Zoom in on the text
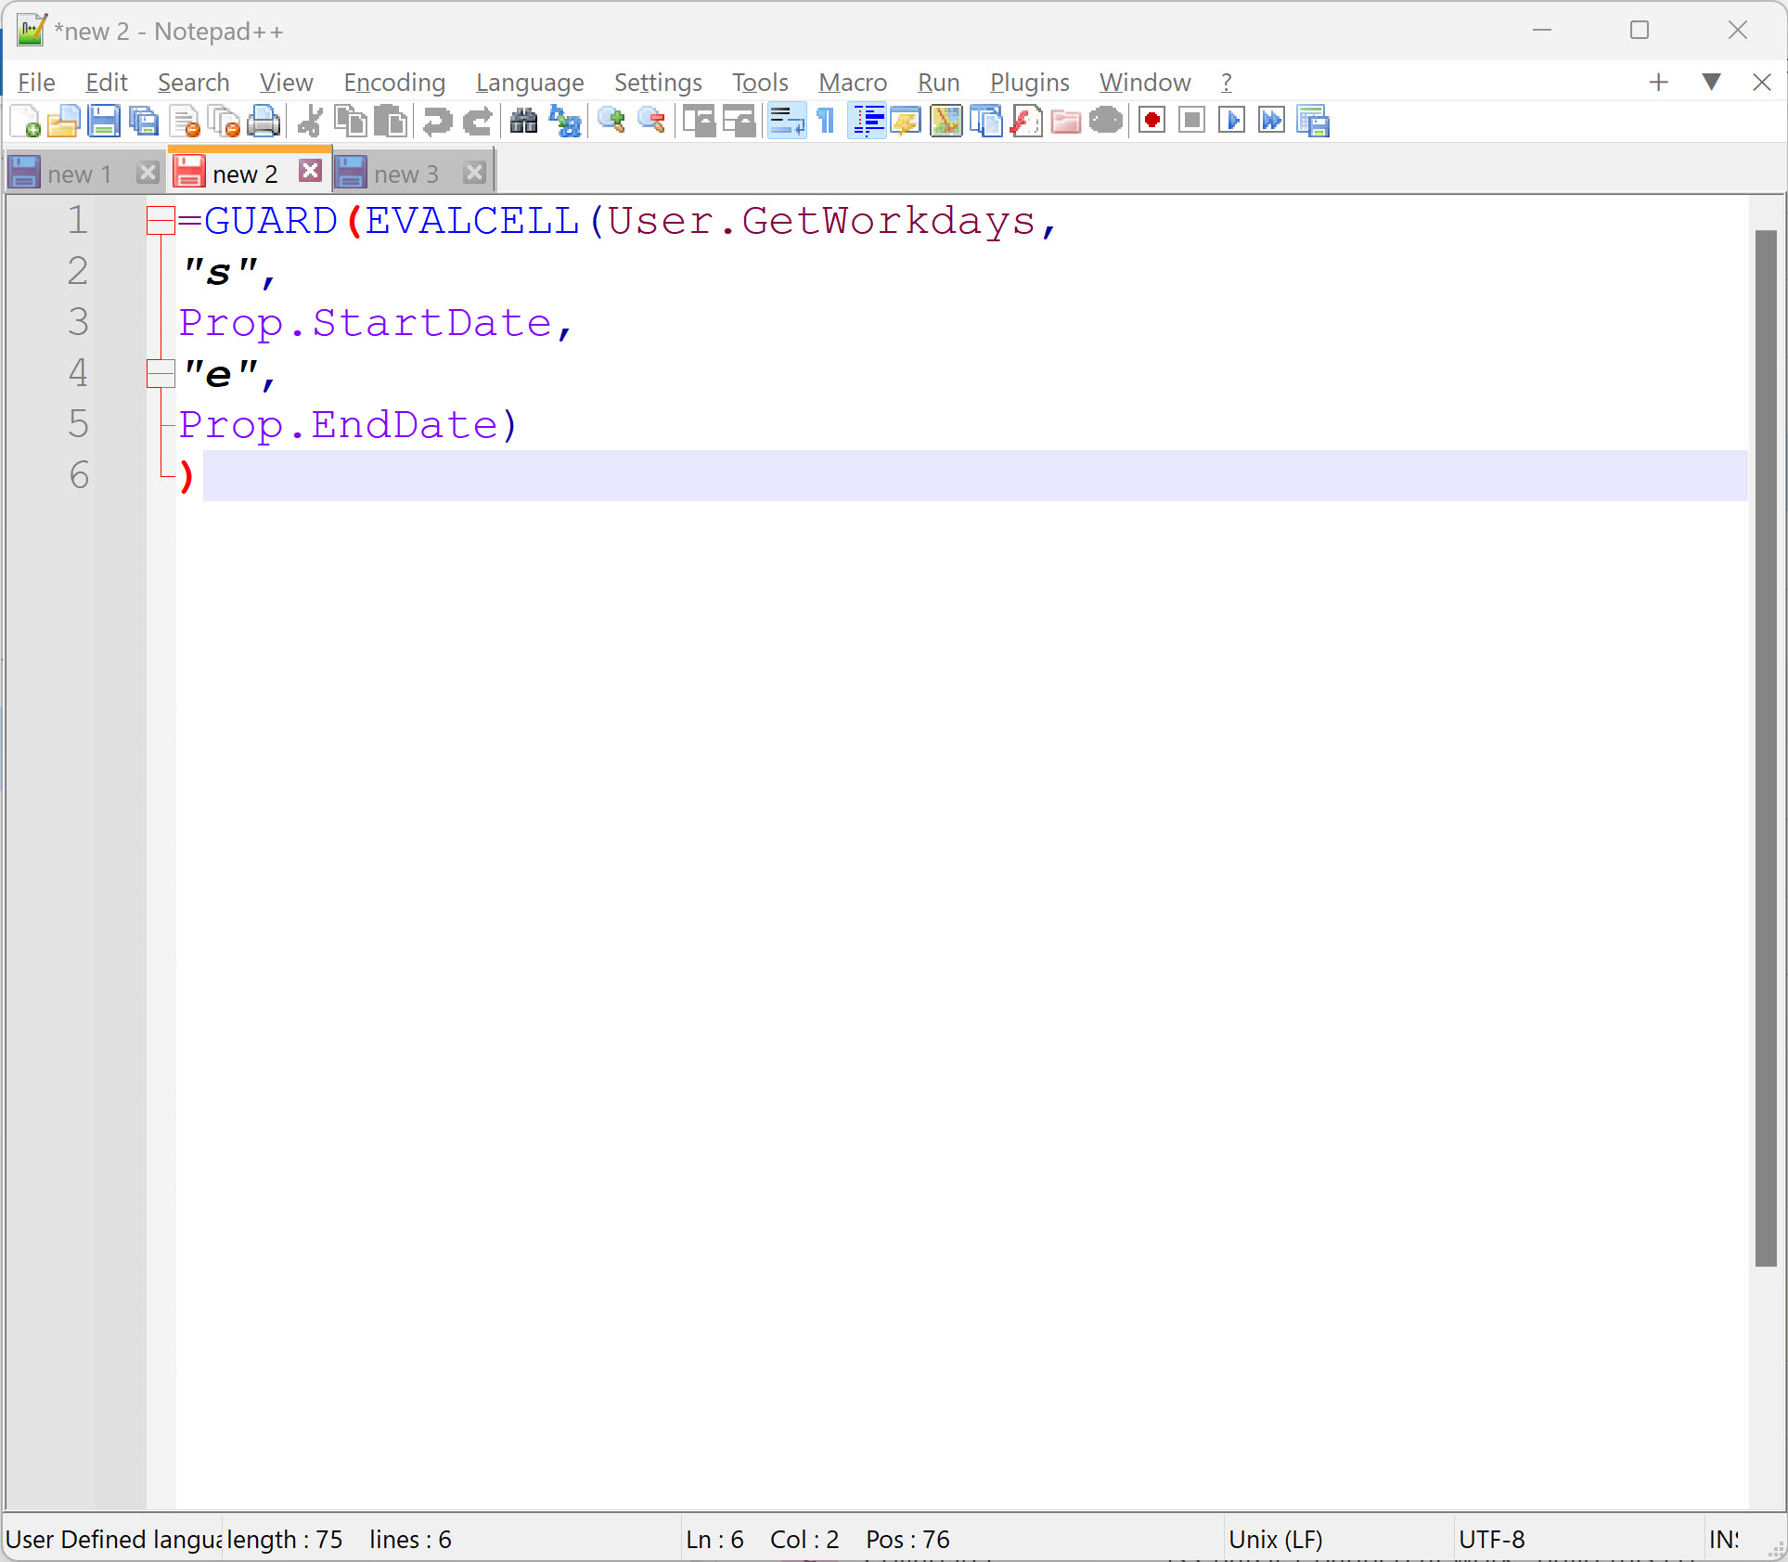The height and width of the screenshot is (1562, 1788). 610,121
